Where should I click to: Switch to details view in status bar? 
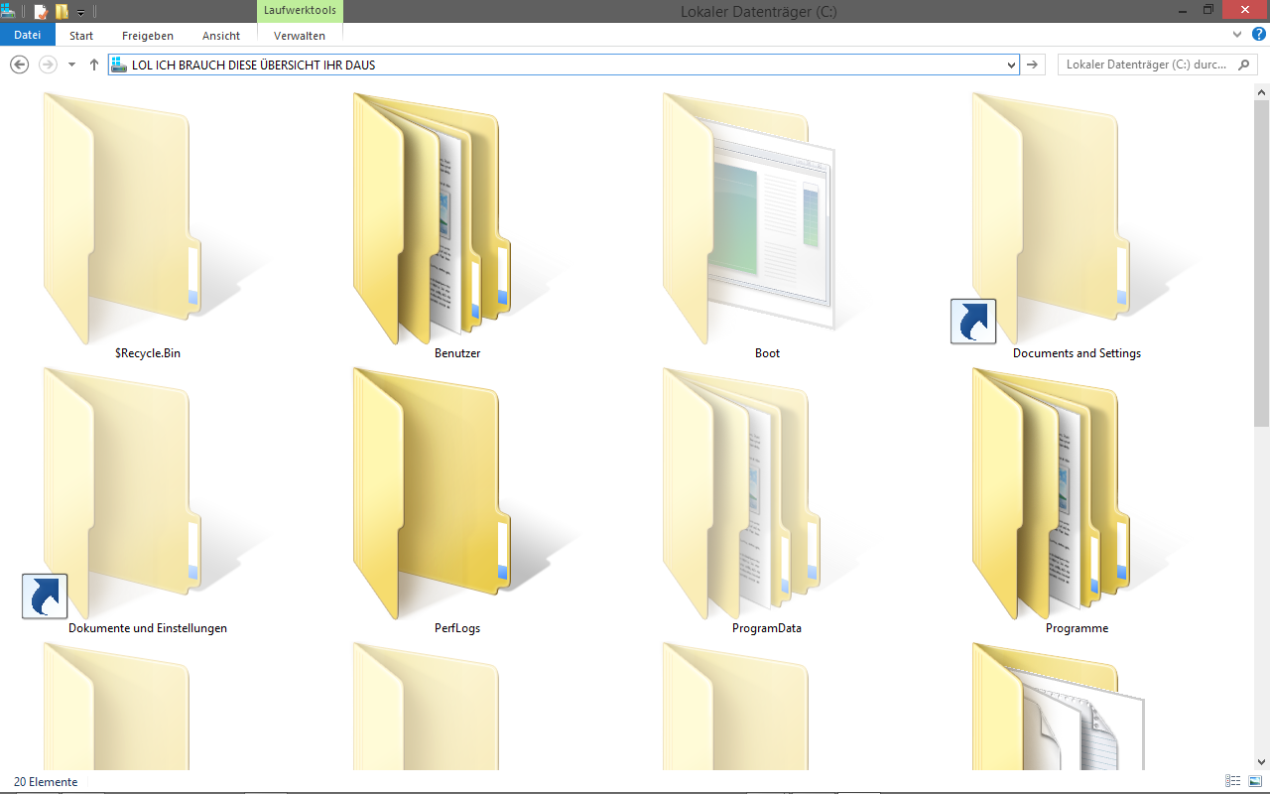coord(1233,782)
